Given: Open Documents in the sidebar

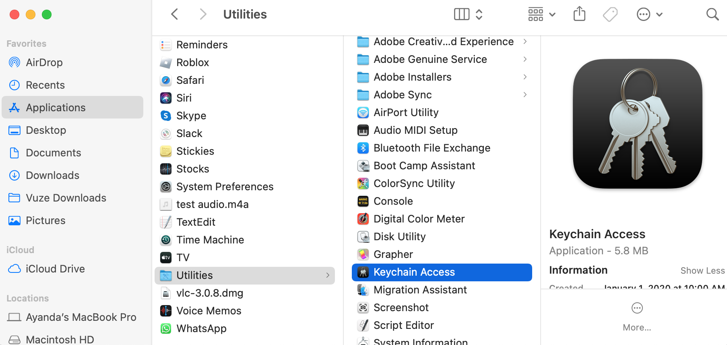Looking at the screenshot, I should [72, 153].
